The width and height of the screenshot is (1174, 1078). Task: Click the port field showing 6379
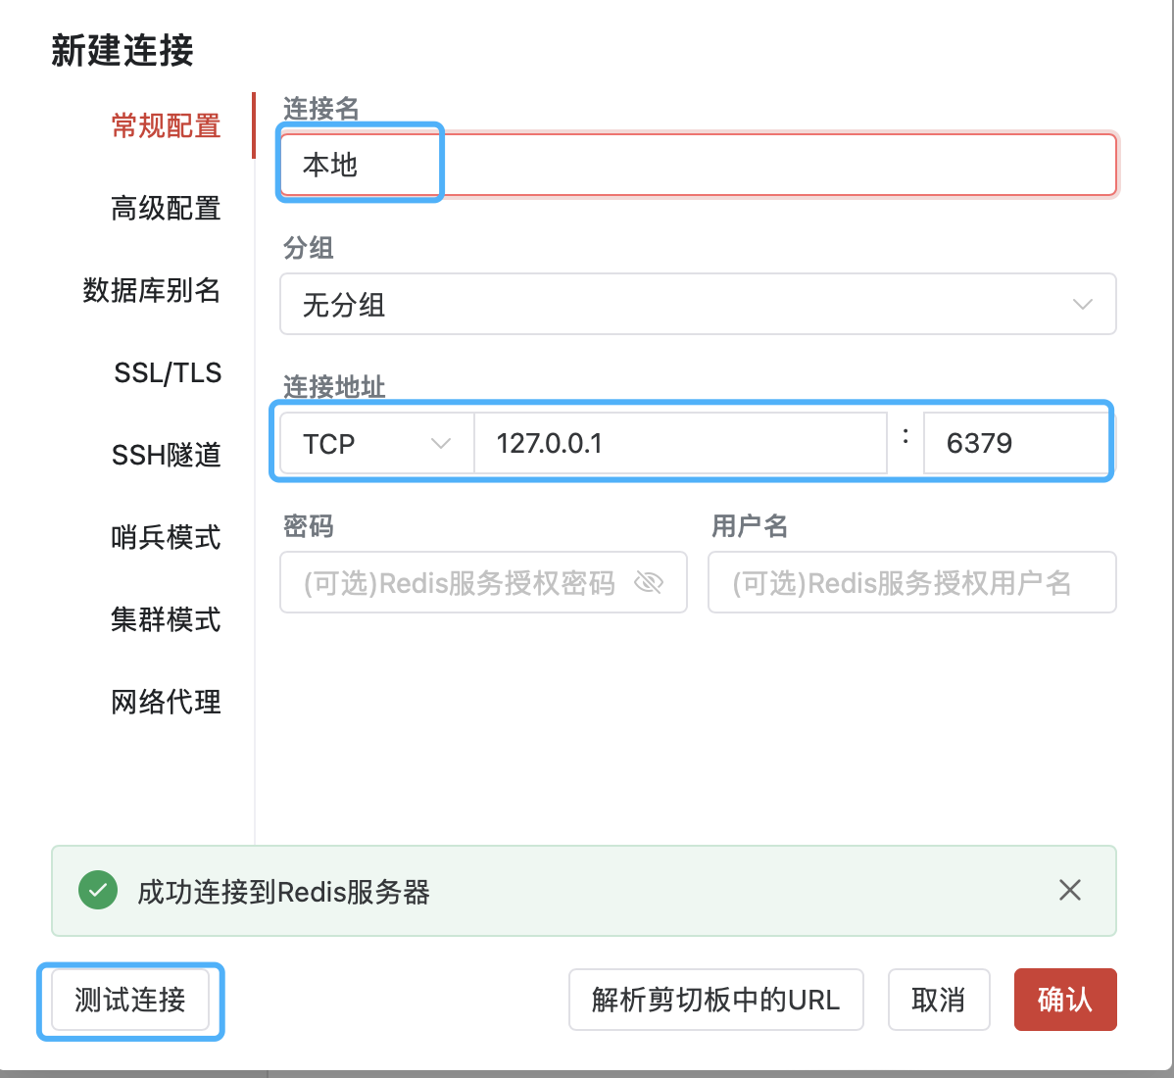[1016, 443]
